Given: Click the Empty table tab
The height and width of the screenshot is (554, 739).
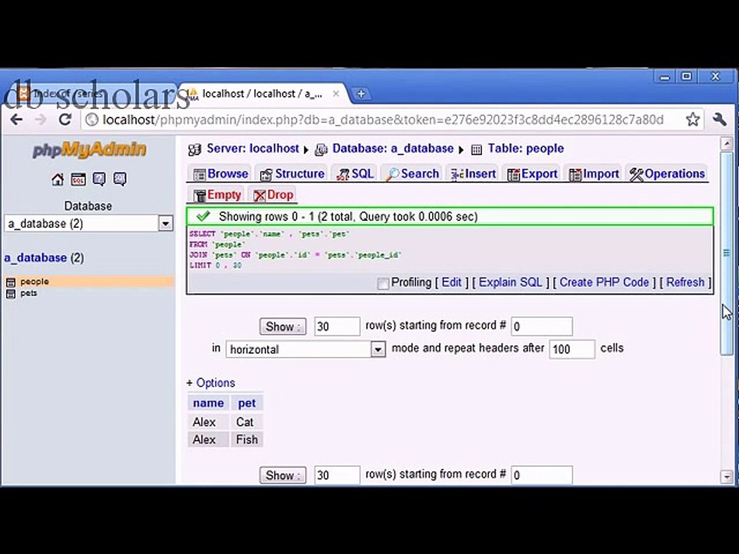Looking at the screenshot, I should [x=217, y=195].
